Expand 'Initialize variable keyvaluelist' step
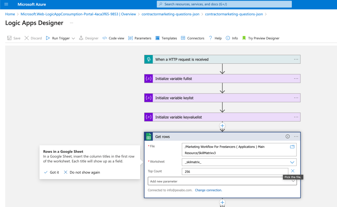337x207 pixels. click(222, 117)
